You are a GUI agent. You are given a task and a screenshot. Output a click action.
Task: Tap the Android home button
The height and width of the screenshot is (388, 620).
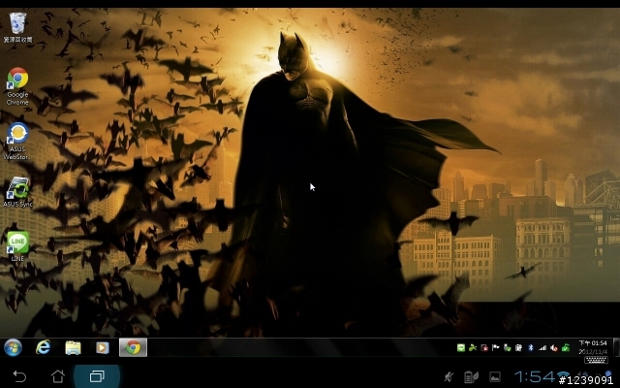pos(58,376)
